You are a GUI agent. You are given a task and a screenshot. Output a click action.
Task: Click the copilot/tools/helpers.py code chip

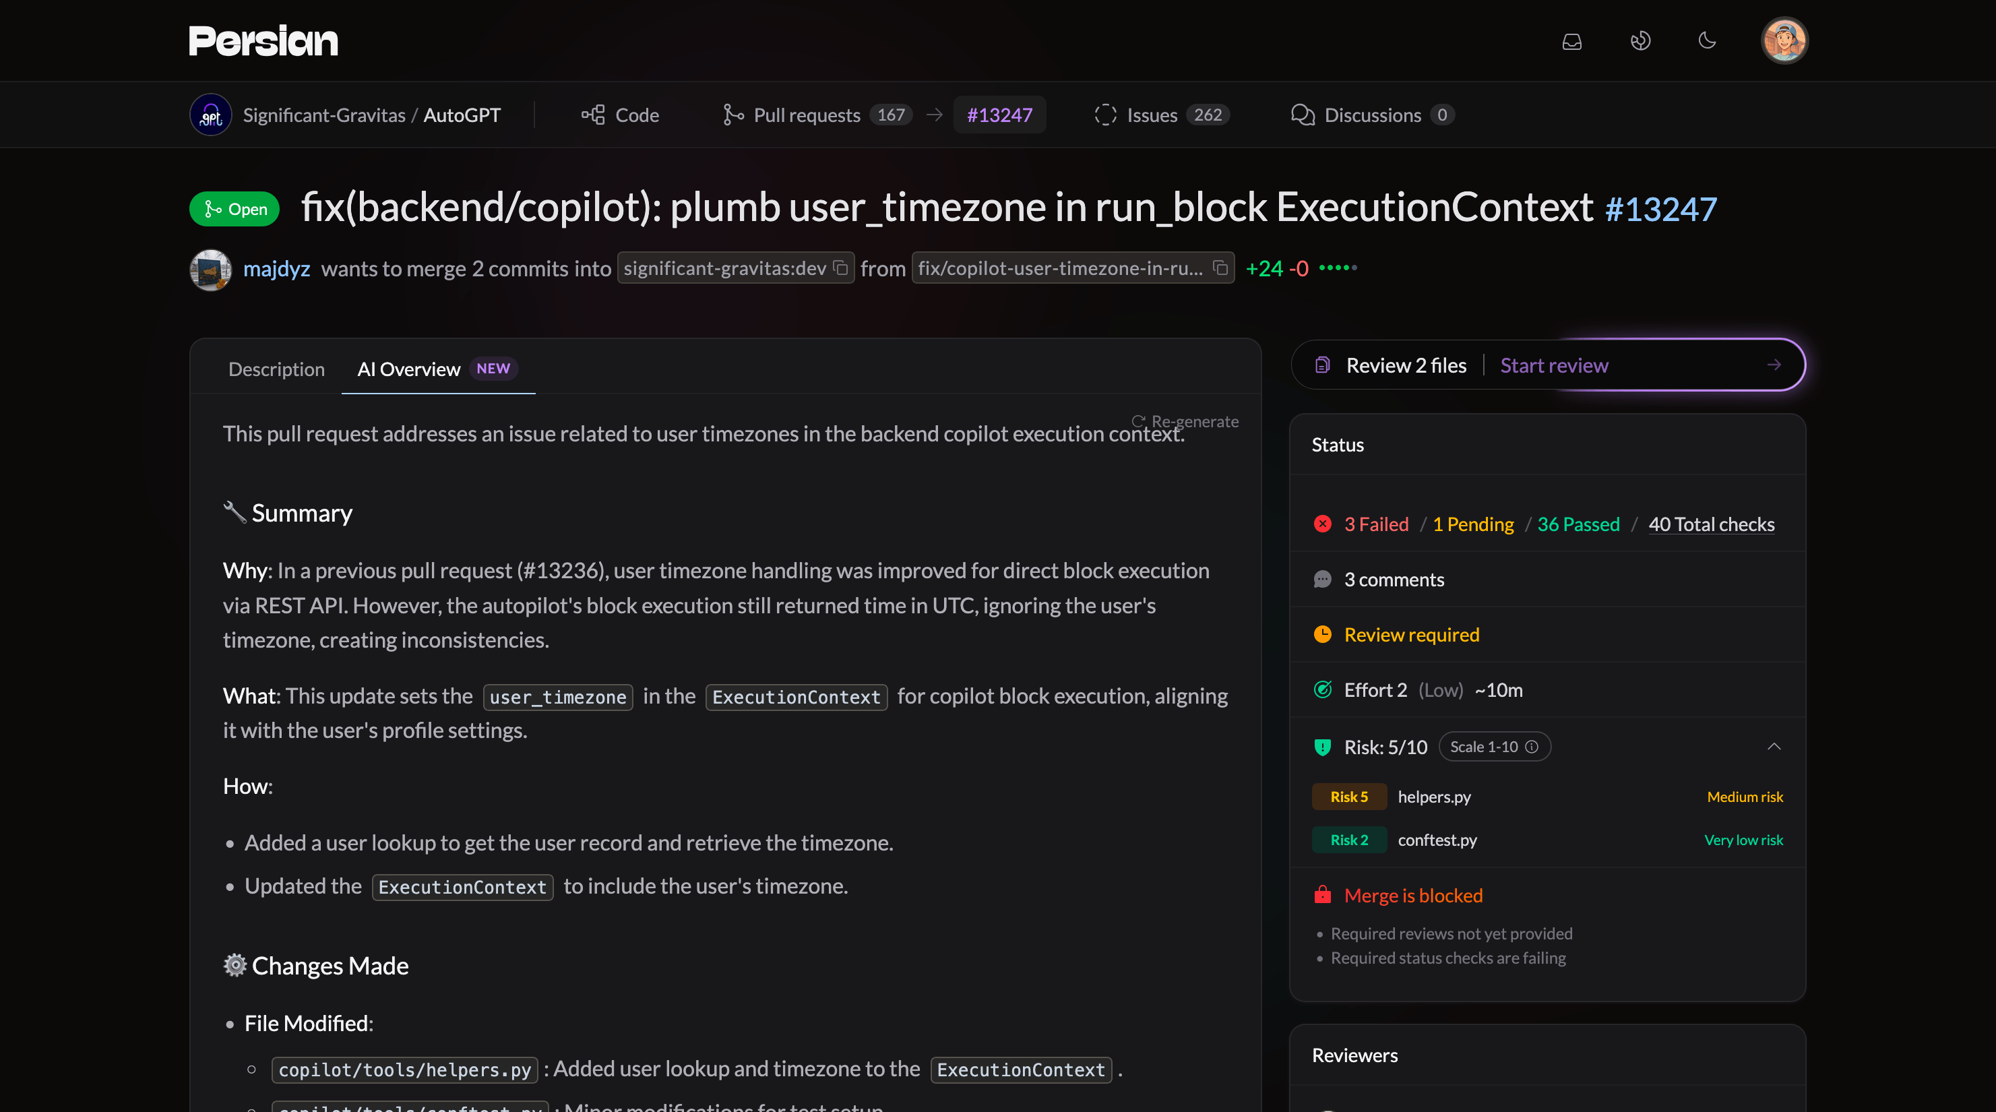[x=404, y=1070]
